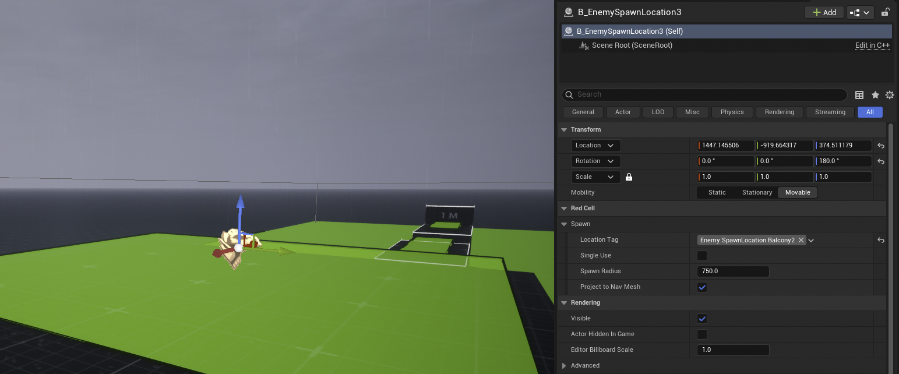Click the Add component button
The width and height of the screenshot is (899, 374).
pos(824,12)
